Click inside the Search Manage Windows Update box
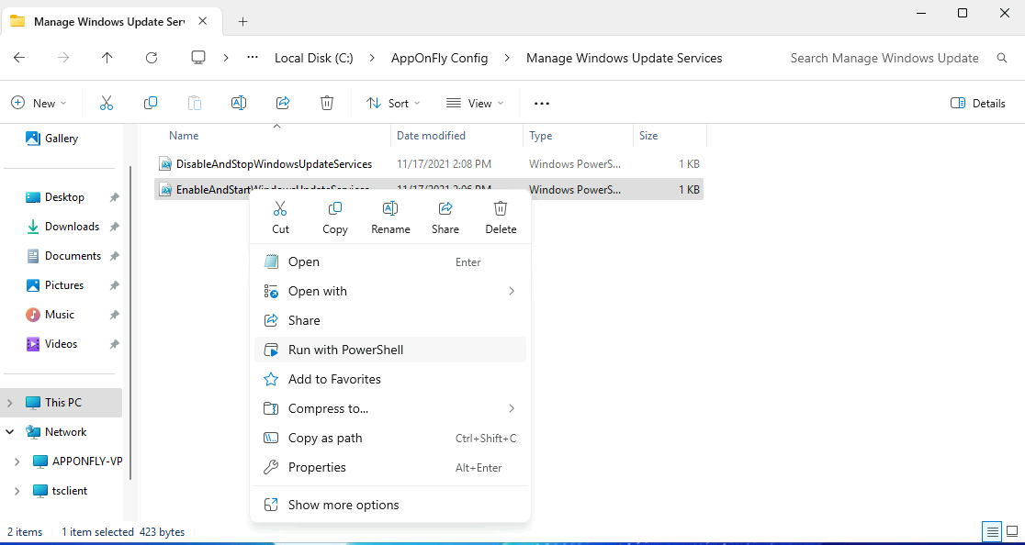The width and height of the screenshot is (1025, 545). [884, 58]
